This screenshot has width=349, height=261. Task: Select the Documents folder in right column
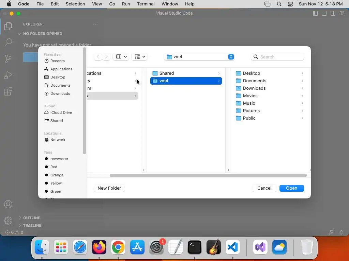[x=269, y=81]
